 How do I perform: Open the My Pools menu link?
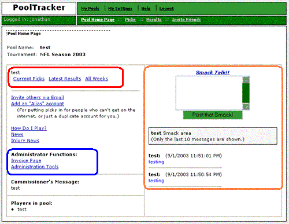[90, 9]
